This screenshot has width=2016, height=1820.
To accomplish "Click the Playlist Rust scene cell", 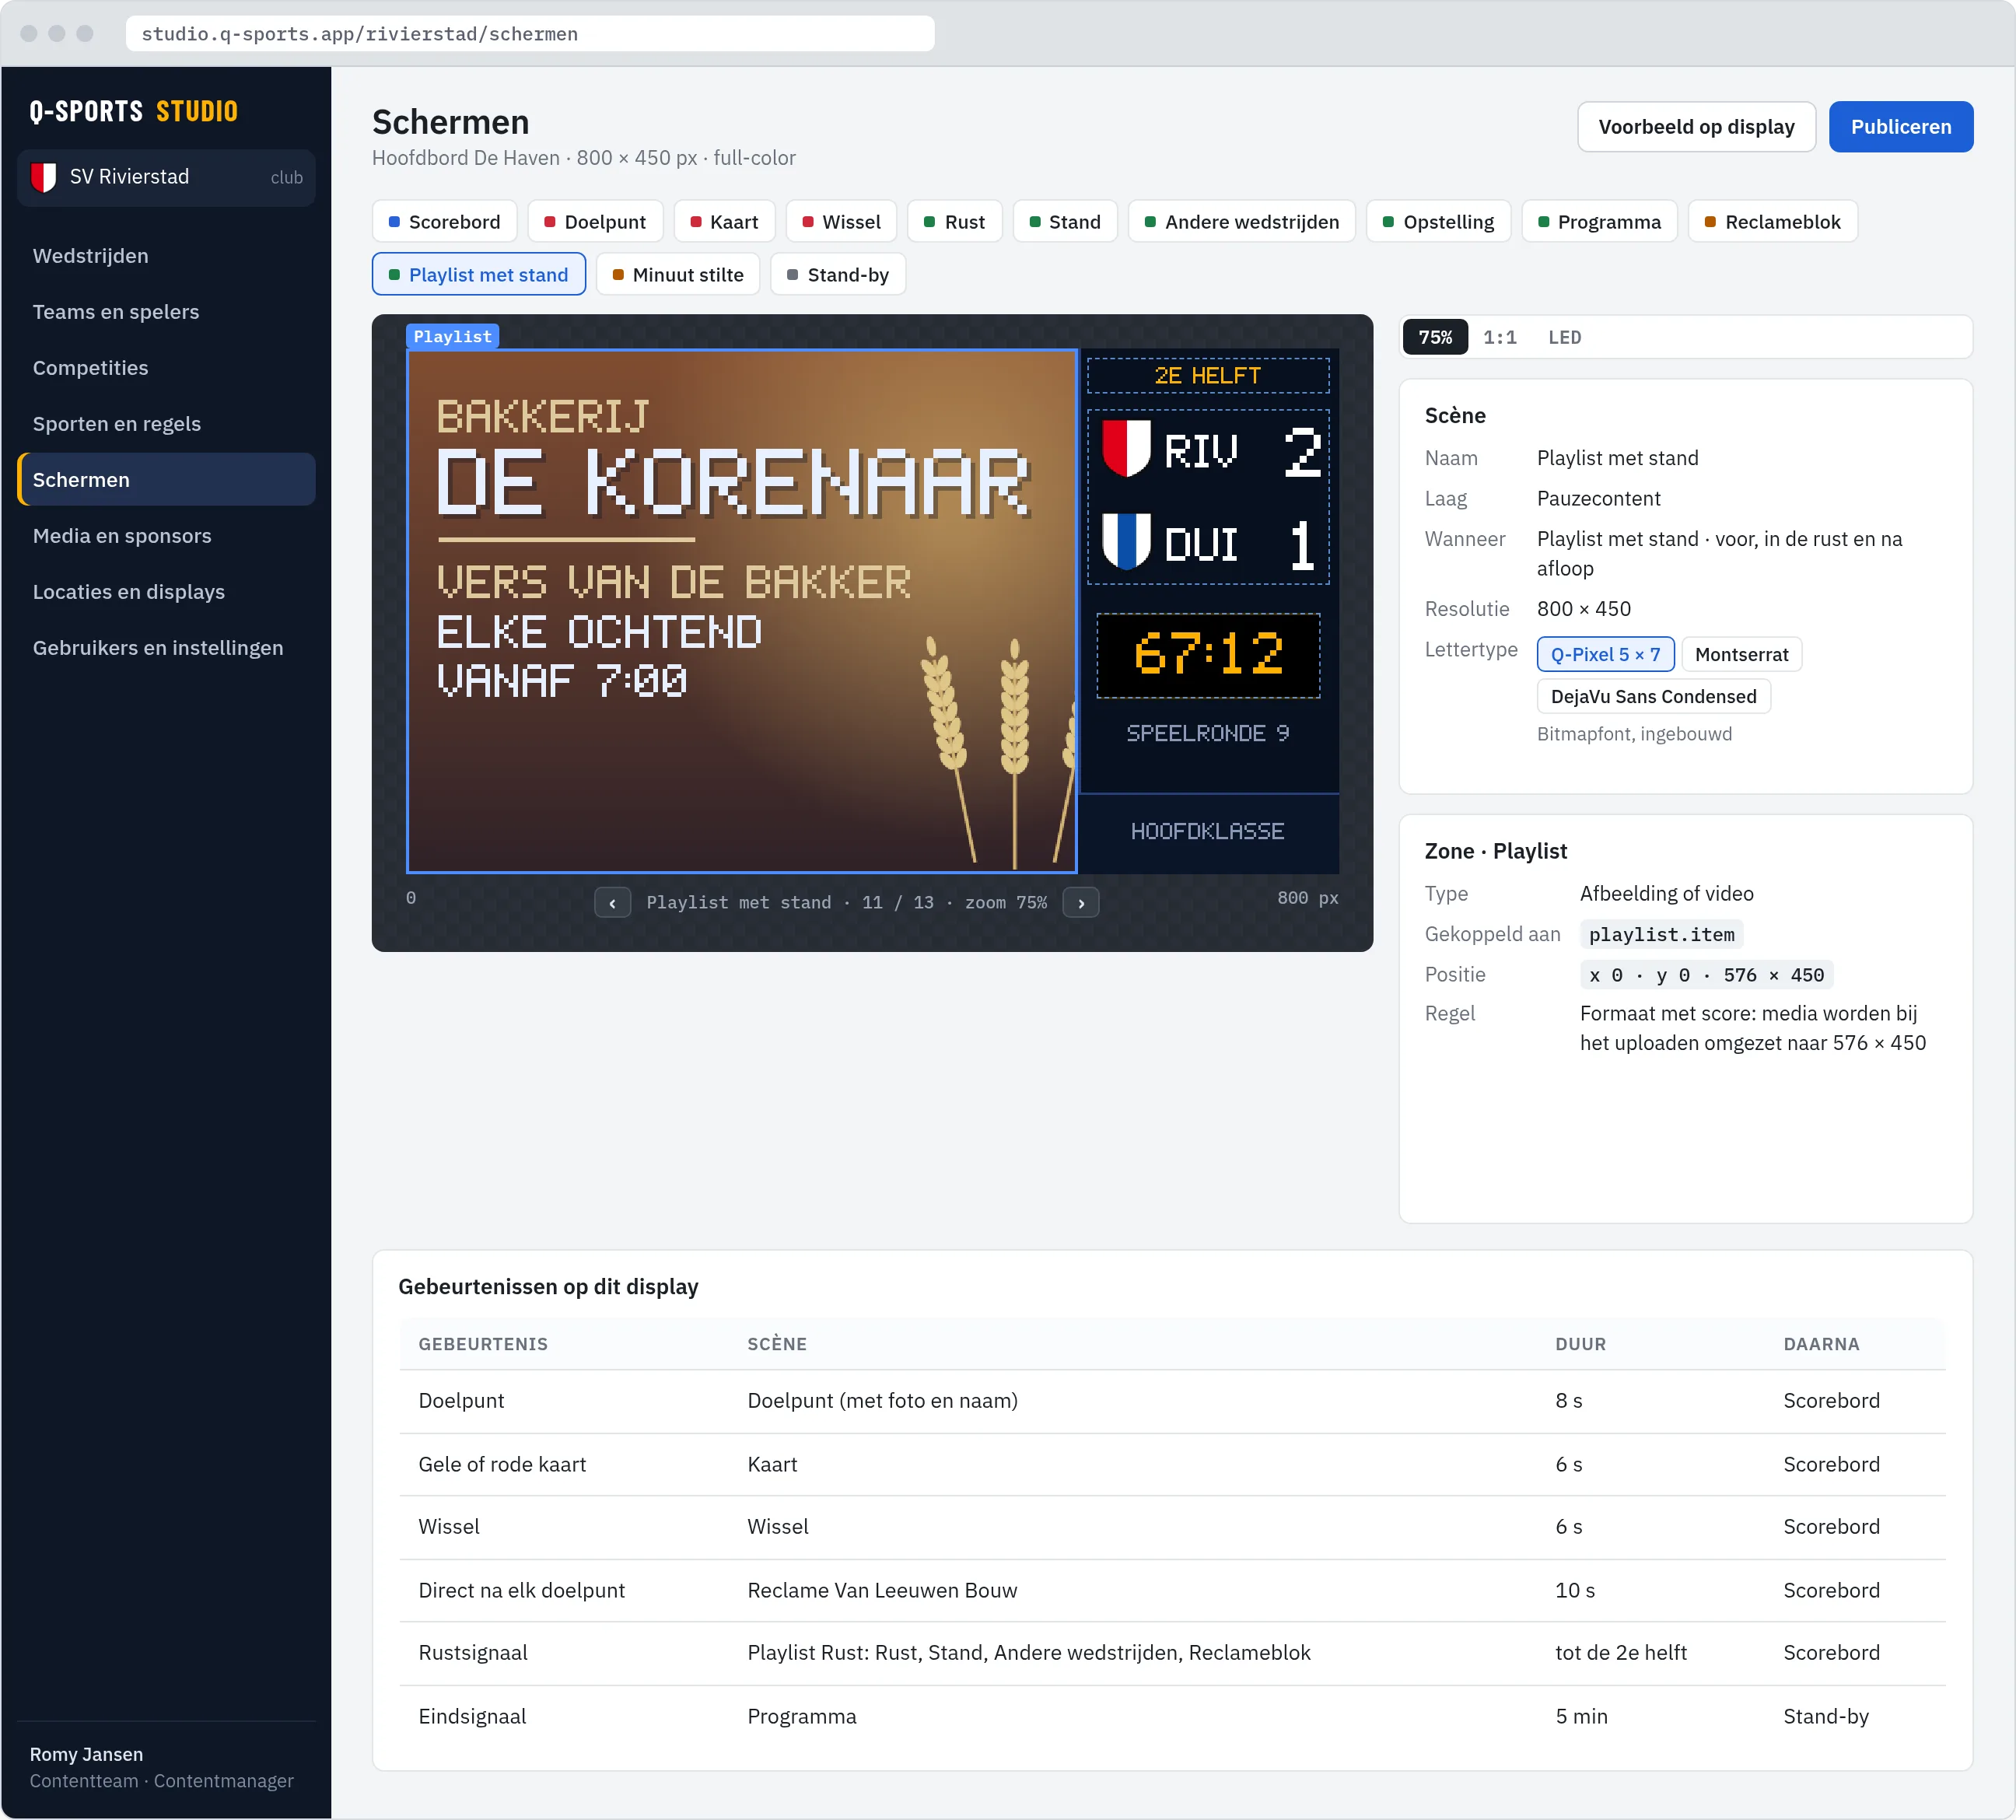I will pyautogui.click(x=1029, y=1654).
